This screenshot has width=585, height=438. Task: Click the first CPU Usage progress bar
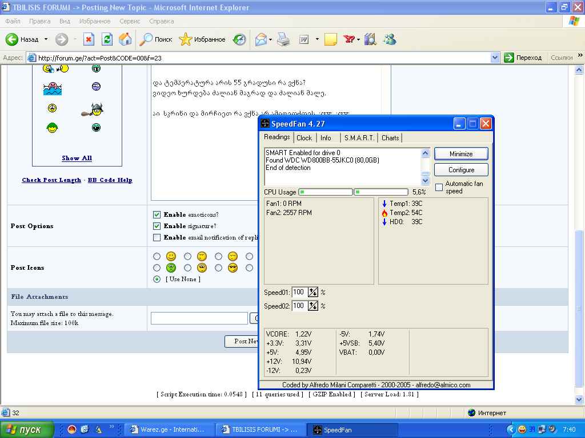[x=325, y=192]
